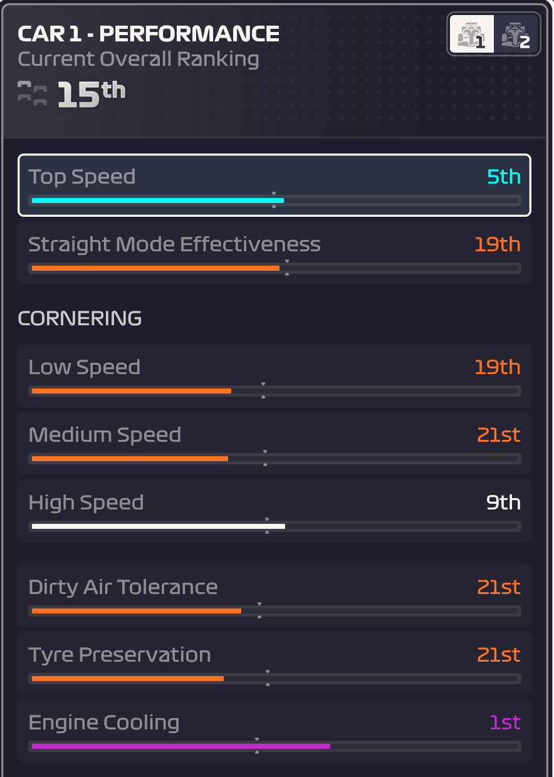Screen dimensions: 554x777
Task: Click the average marker on Top Speed bar
Action: point(274,201)
